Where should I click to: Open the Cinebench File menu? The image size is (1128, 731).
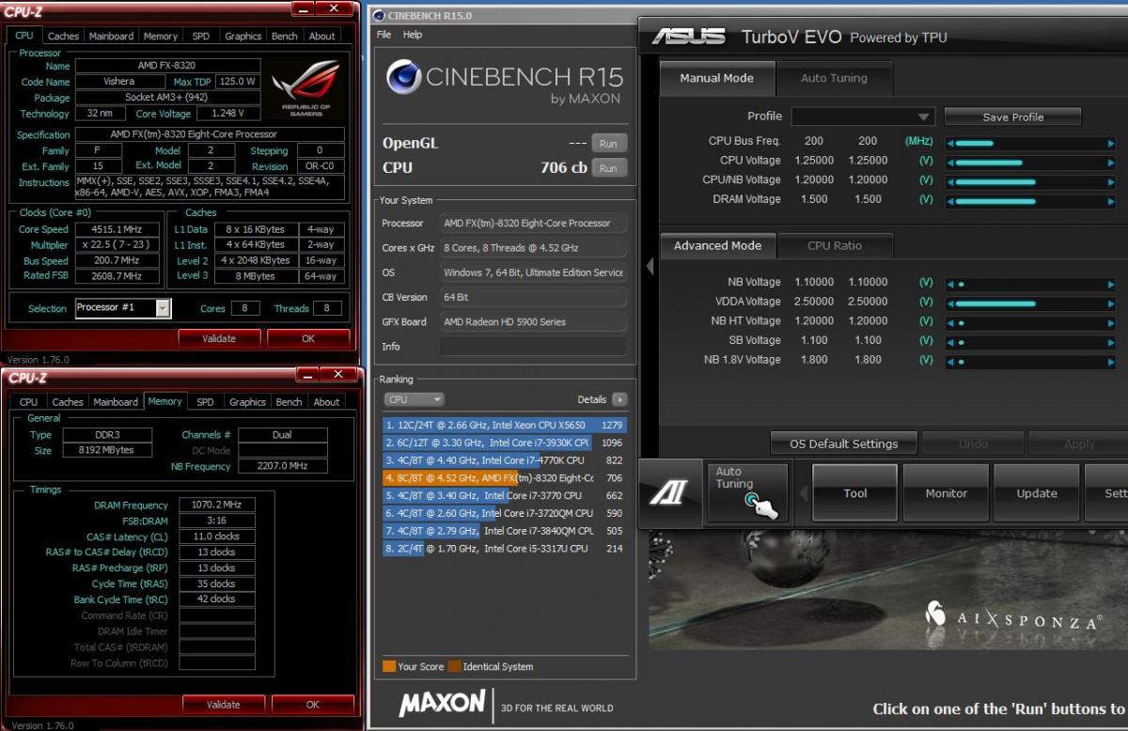point(384,35)
